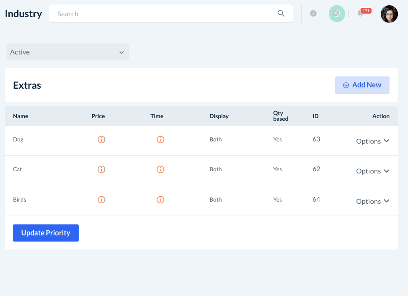This screenshot has height=296, width=408.
Task: Click the Name column header
Action: point(21,116)
